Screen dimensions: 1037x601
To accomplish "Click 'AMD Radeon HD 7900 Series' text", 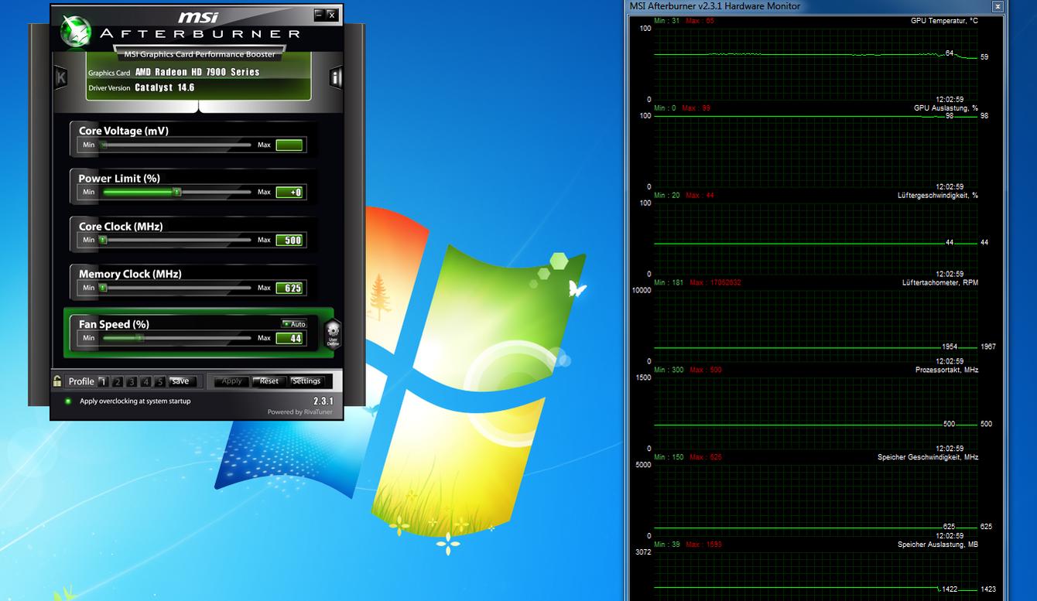I will 197,72.
